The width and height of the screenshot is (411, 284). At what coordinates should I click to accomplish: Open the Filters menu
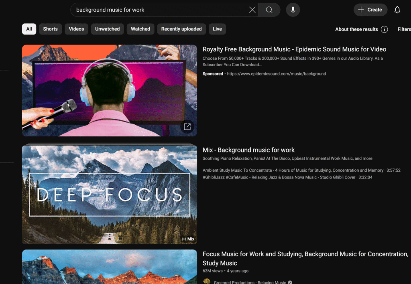404,29
